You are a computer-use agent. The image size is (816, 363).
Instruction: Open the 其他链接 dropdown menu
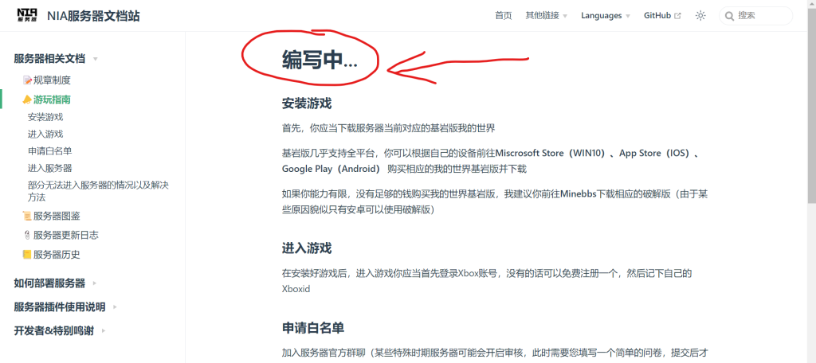click(547, 16)
